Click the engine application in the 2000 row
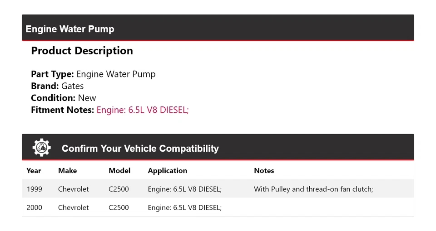 click(x=184, y=207)
